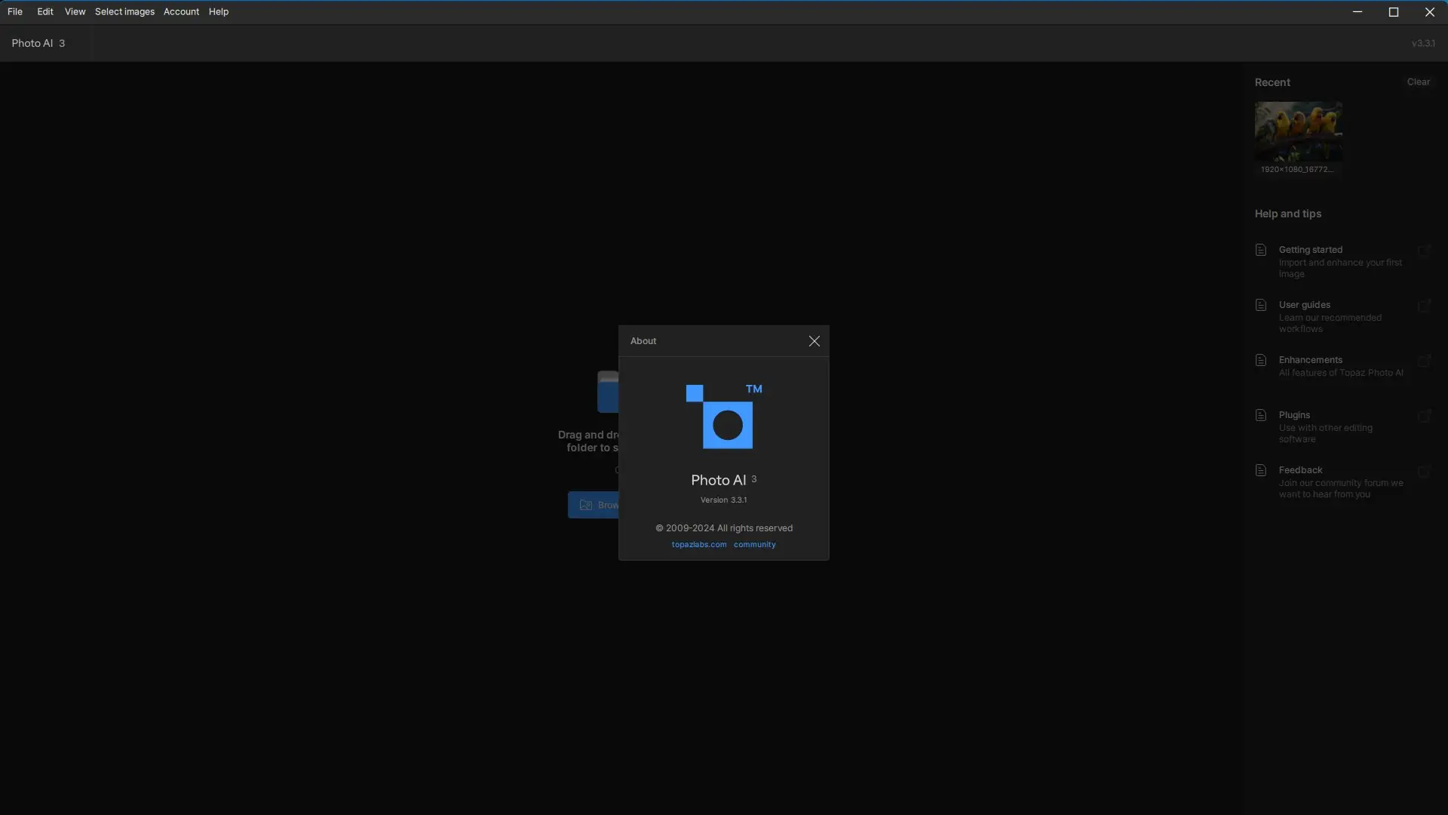Clear the Recent images list
Viewport: 1448px width, 815px height.
coord(1418,81)
